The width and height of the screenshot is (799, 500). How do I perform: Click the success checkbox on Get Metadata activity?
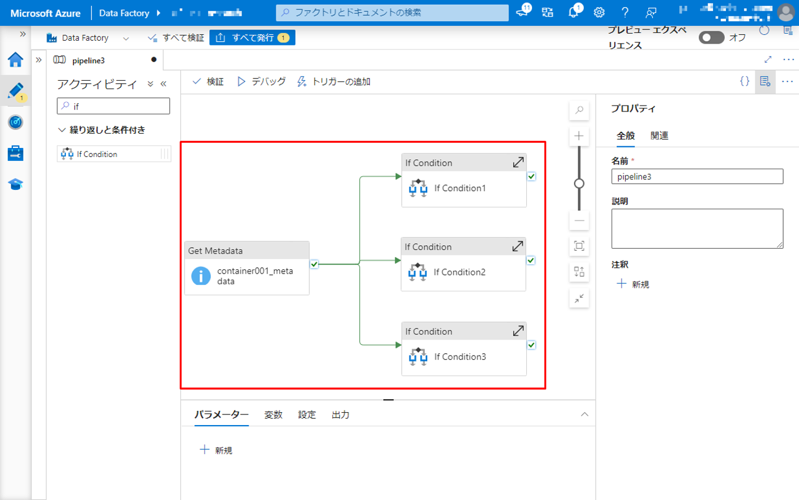tap(314, 264)
